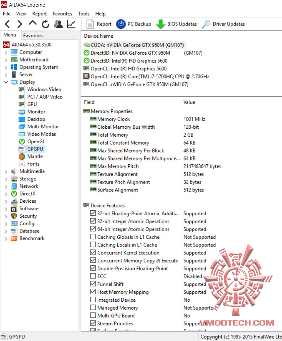282x341 pixels.
Task: Select OpenCL Intel Core i7-5700HQ CPU device
Action: 146,76
